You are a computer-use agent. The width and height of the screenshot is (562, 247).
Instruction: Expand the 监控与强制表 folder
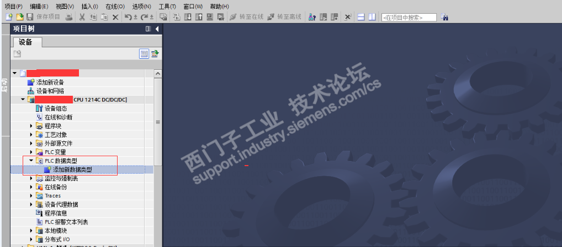pyautogui.click(x=31, y=178)
